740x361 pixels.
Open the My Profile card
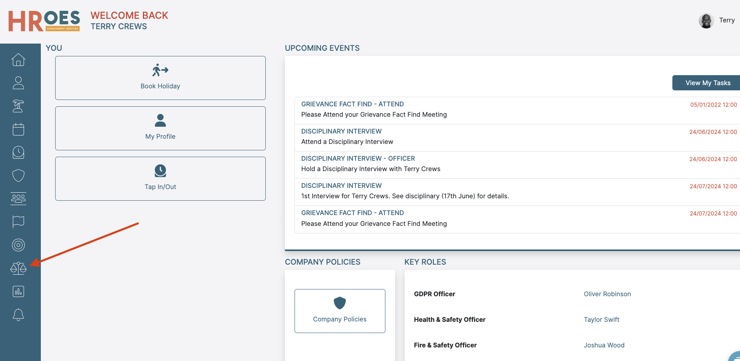point(160,128)
